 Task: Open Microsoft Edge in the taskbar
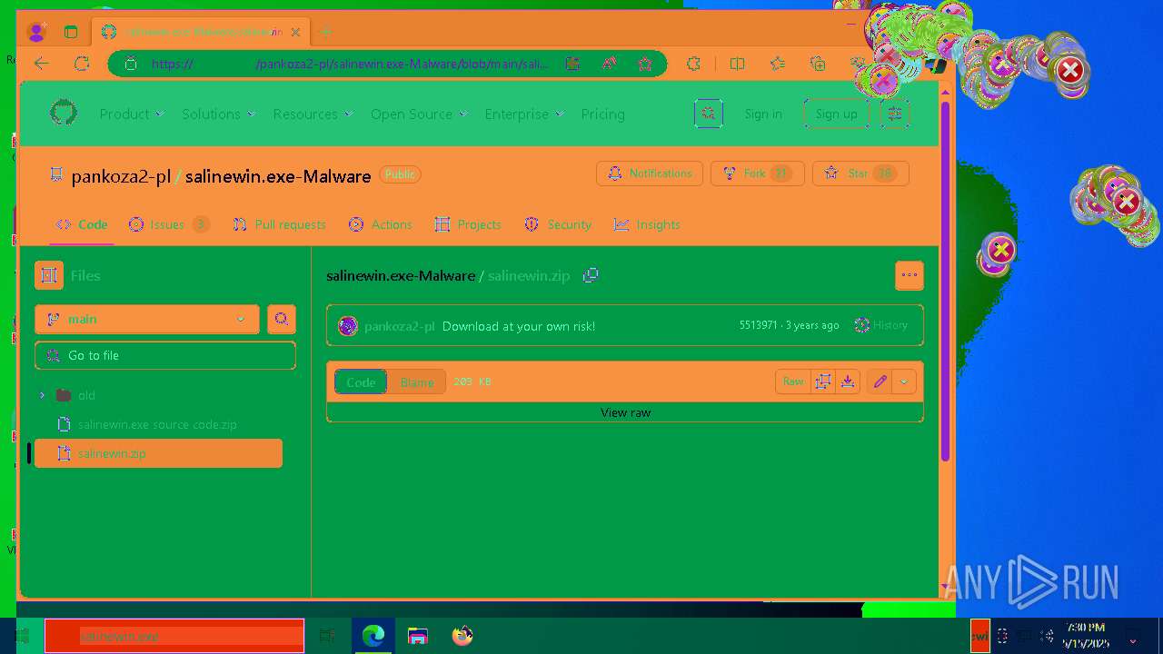(373, 636)
